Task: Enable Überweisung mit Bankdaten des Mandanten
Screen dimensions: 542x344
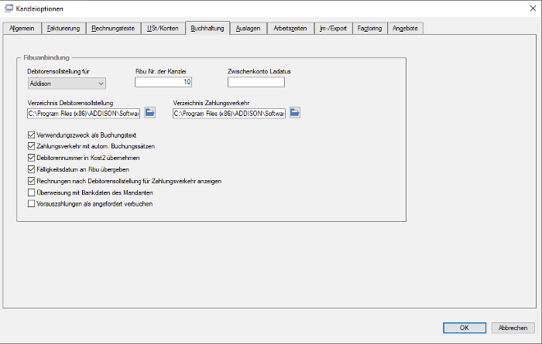Action: (31, 192)
